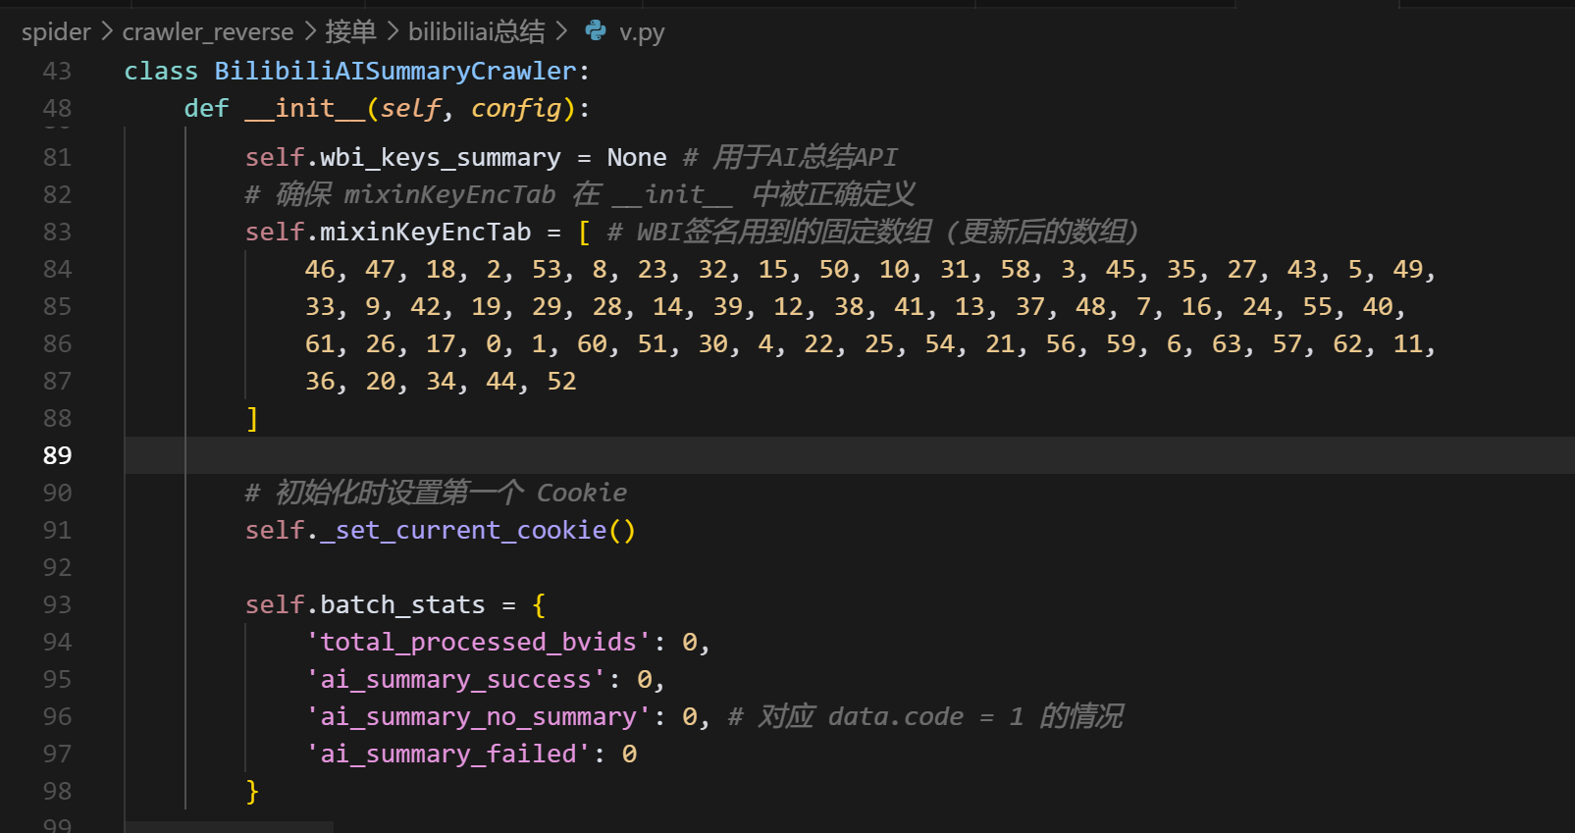The width and height of the screenshot is (1575, 833).
Task: Click line number 81
Action: click(x=57, y=157)
